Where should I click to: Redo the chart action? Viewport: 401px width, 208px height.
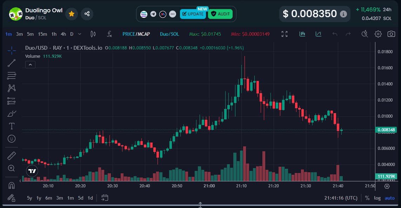coord(348,34)
